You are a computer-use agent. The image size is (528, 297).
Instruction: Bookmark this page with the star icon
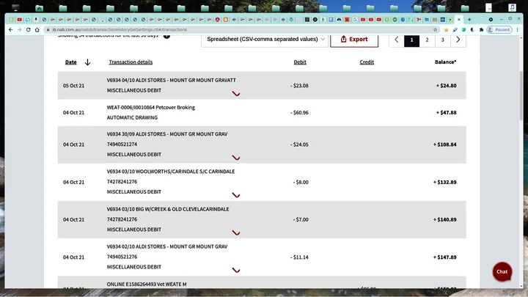444,30
